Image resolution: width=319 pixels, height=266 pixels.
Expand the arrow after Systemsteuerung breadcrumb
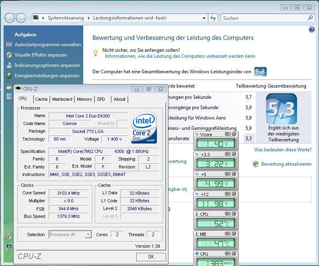88,18
